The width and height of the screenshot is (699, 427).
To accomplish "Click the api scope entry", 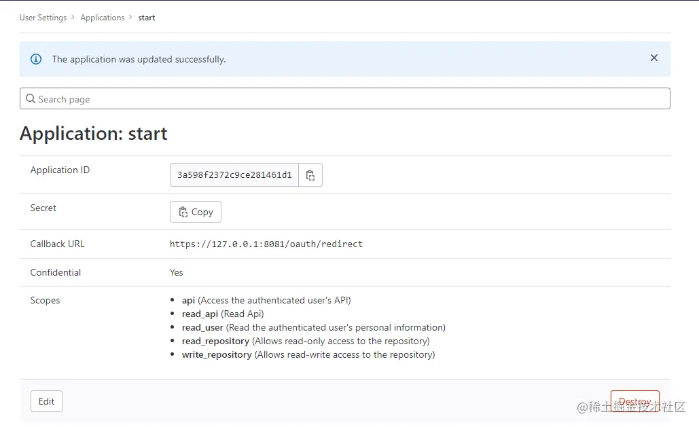I will click(266, 301).
